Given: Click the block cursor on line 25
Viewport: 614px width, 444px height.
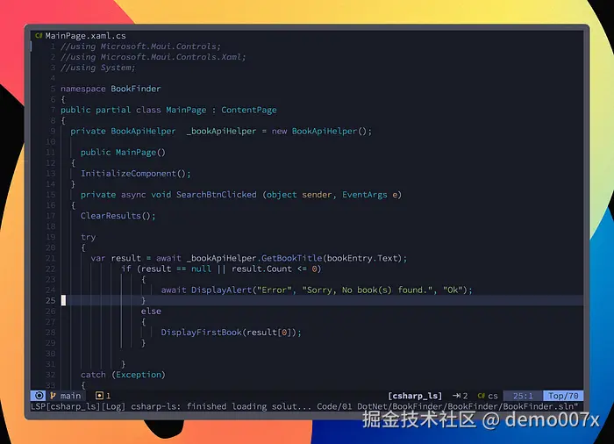Looking at the screenshot, I should tap(63, 301).
